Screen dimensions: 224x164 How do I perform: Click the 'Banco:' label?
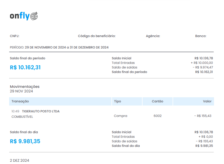point(201,36)
